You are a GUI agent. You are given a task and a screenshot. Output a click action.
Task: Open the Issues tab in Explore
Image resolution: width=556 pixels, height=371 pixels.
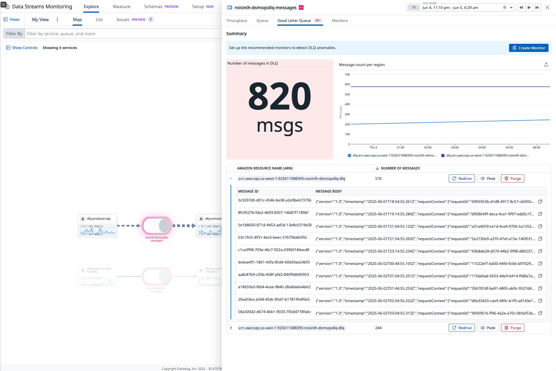coord(122,19)
